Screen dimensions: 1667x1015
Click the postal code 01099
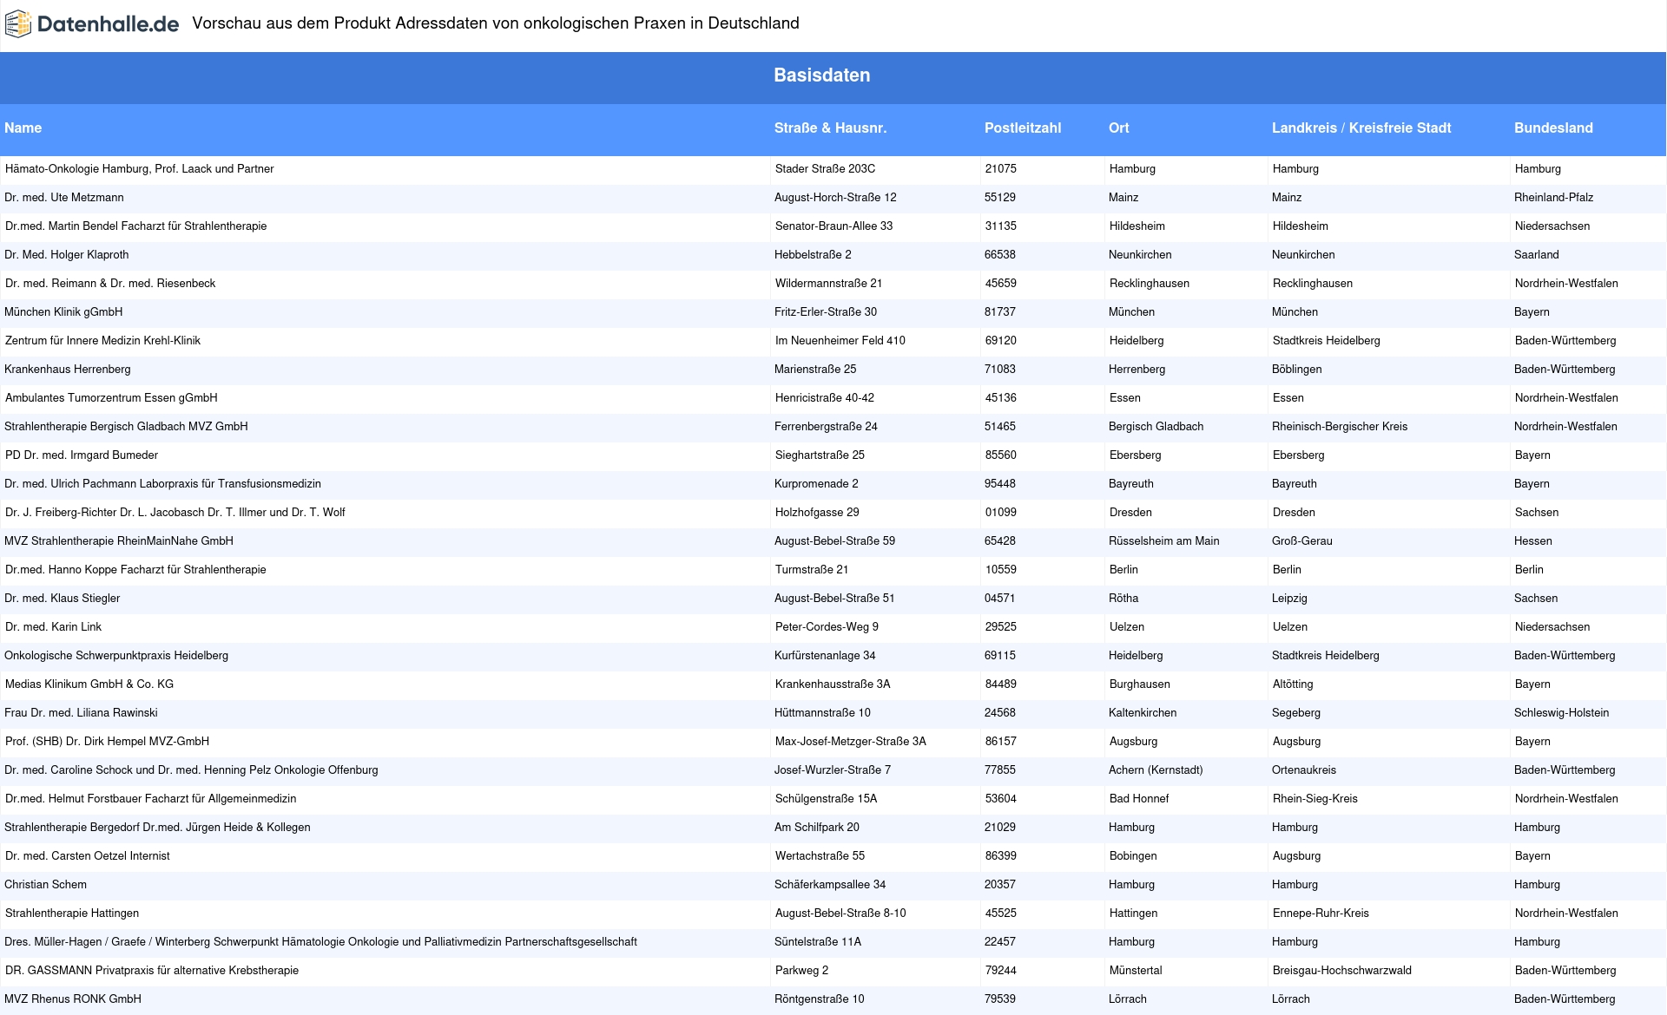1001,513
